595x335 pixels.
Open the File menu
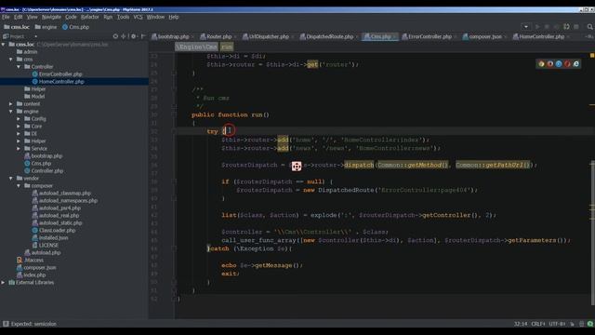point(6,17)
